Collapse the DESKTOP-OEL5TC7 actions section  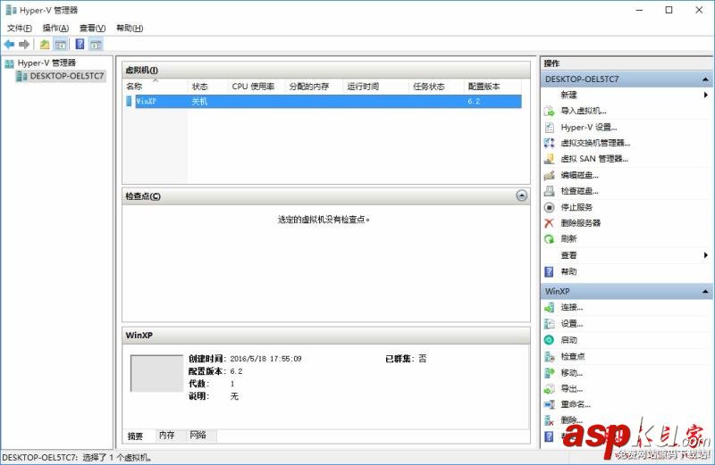coord(705,79)
